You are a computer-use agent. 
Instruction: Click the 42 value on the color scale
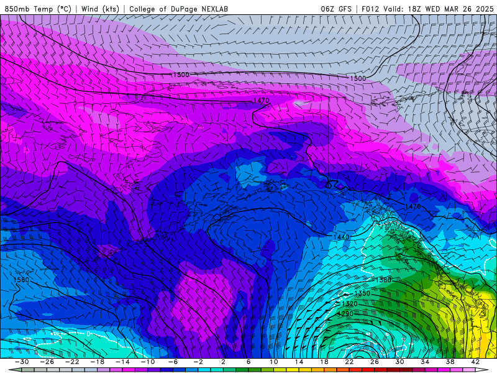pos(475,362)
